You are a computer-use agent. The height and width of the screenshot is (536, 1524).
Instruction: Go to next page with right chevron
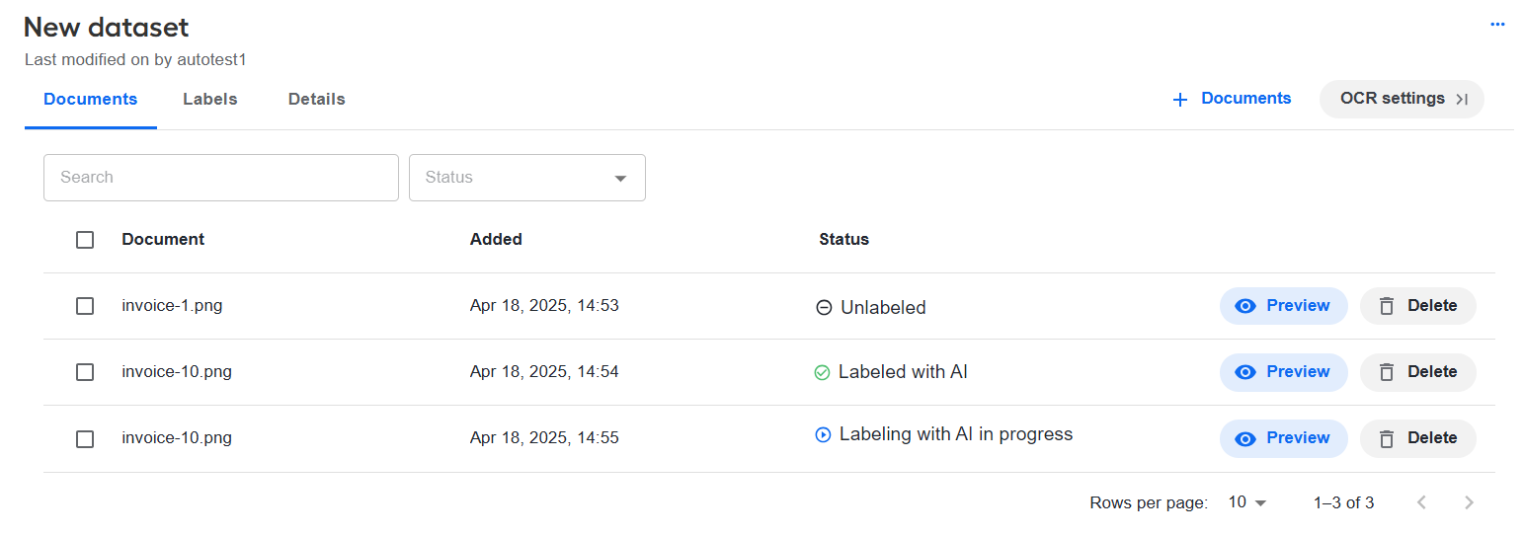tap(1469, 502)
